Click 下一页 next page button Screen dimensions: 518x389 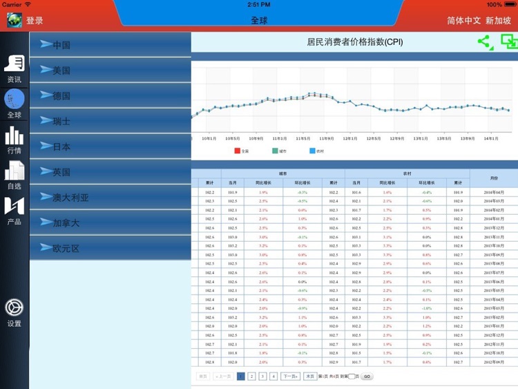pyautogui.click(x=290, y=377)
